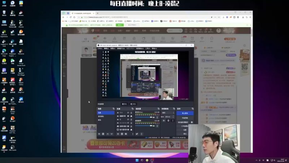Click Start Virtual Camera button in OBS

coord(183,122)
